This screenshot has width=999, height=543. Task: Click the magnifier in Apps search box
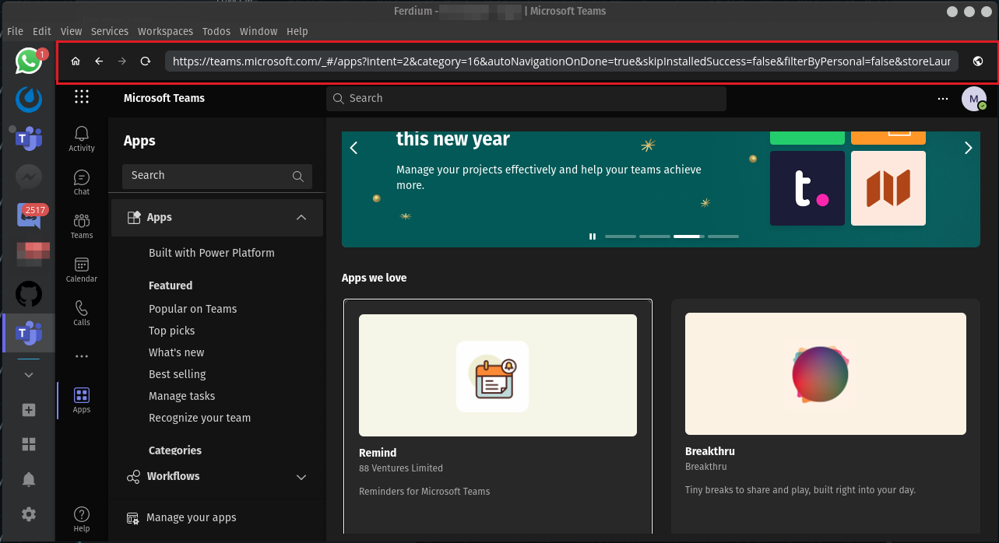[x=297, y=177]
